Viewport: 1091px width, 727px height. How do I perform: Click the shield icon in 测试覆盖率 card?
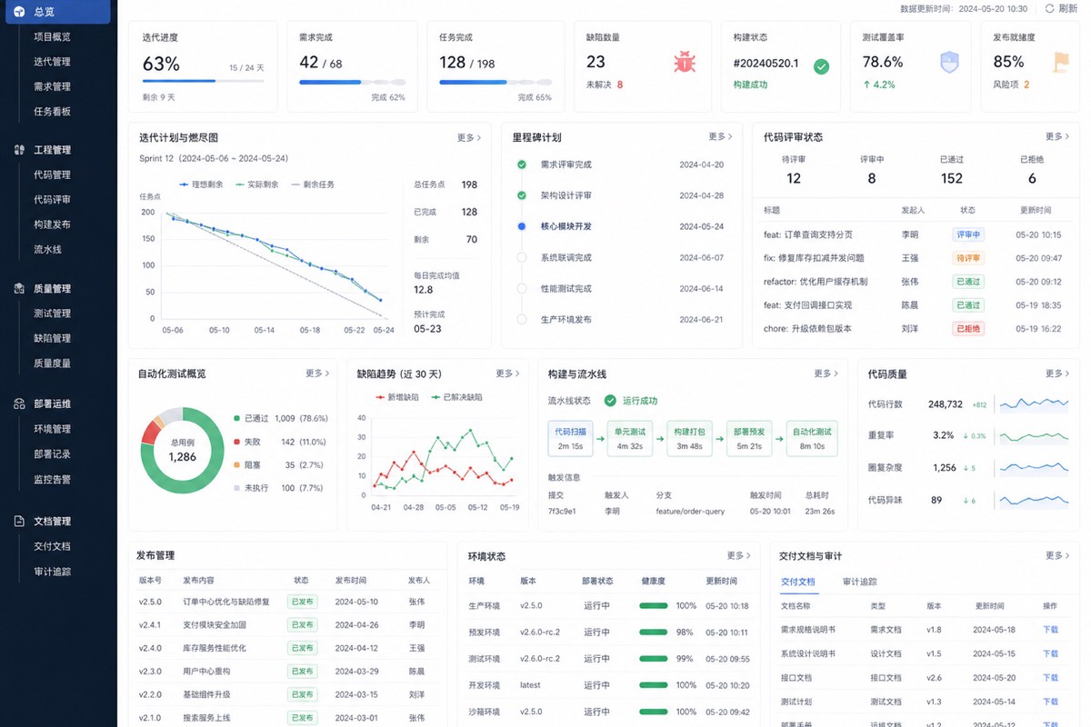tap(949, 62)
